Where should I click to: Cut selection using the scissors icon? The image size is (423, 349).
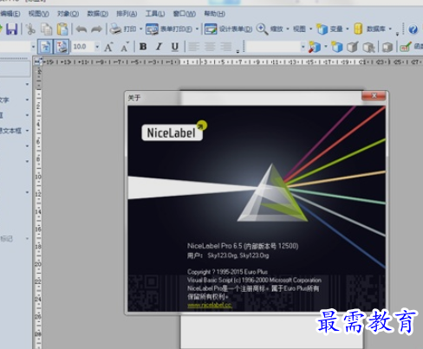[30, 29]
